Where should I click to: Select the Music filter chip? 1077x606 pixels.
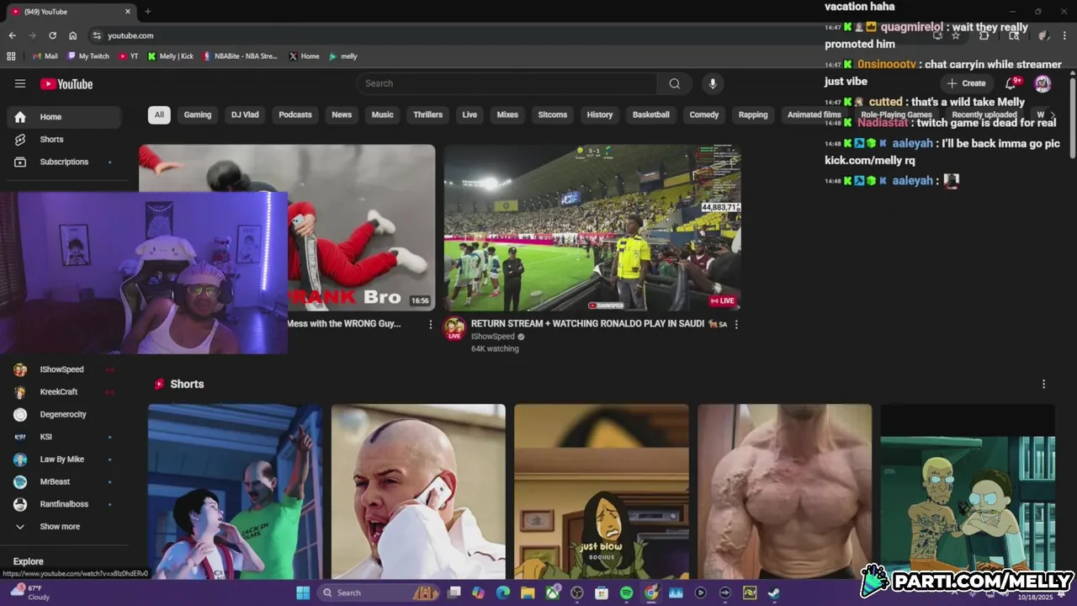[x=383, y=114]
